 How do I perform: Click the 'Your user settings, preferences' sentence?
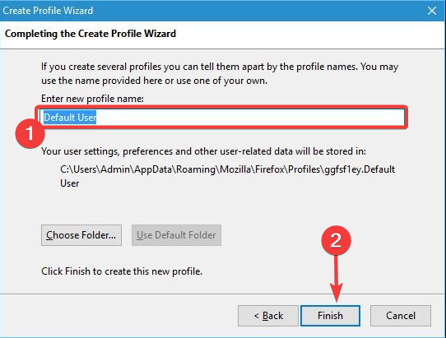pyautogui.click(x=203, y=151)
